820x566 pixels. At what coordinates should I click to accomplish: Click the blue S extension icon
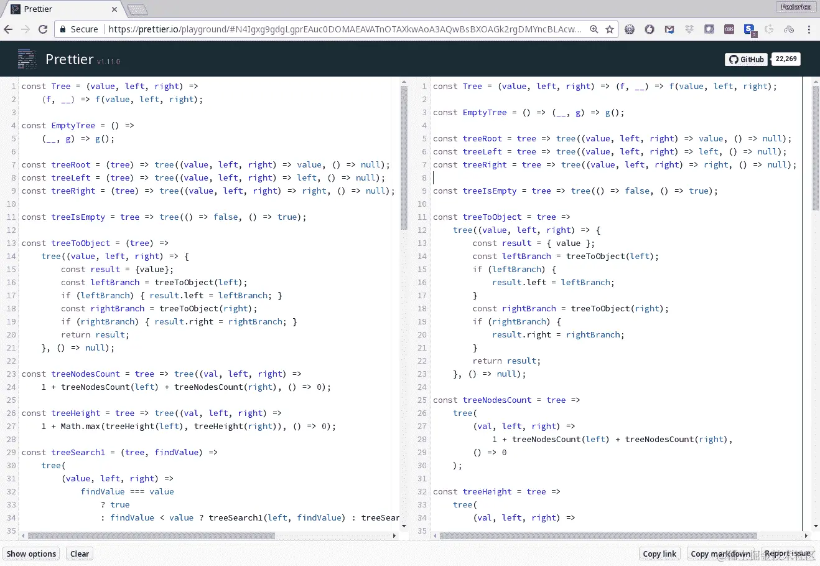tap(750, 30)
